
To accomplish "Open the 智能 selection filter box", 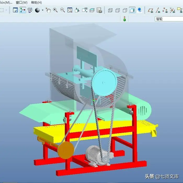I will [x=169, y=19].
